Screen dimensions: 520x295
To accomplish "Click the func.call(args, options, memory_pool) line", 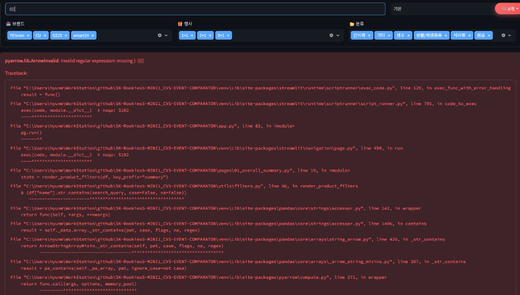I will [x=79, y=284].
